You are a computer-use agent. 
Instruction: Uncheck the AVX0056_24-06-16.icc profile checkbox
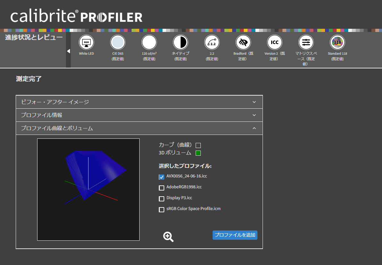(x=162, y=177)
